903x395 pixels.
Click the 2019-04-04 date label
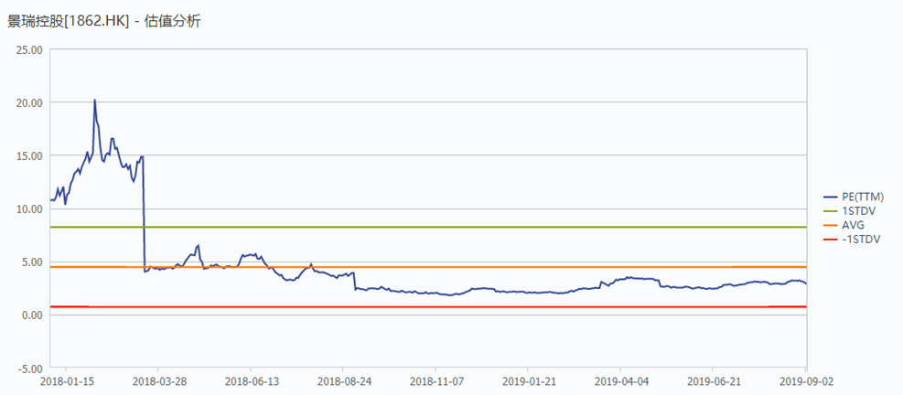620,381
